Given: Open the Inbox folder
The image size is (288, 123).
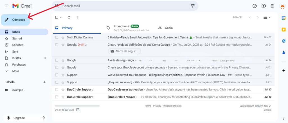Looking at the screenshot, I should pos(24,32).
